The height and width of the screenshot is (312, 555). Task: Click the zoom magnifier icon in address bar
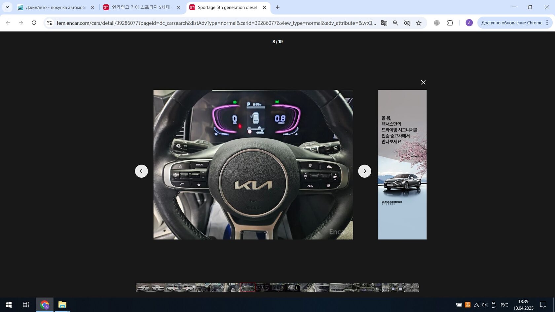[x=395, y=23]
